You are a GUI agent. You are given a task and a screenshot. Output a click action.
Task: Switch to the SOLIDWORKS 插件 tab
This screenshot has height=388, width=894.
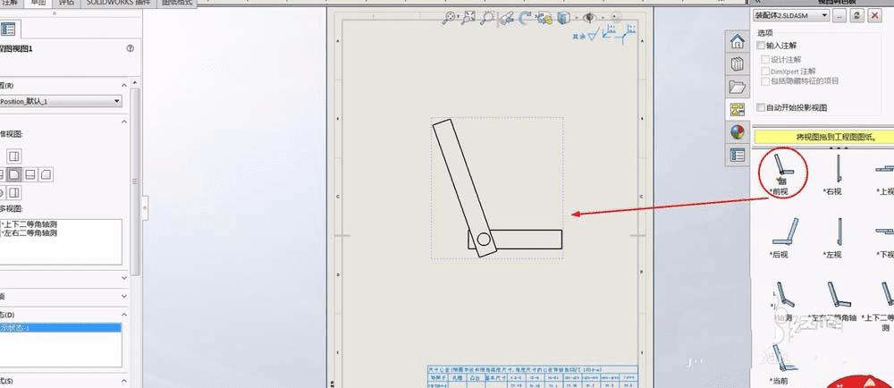pyautogui.click(x=118, y=3)
